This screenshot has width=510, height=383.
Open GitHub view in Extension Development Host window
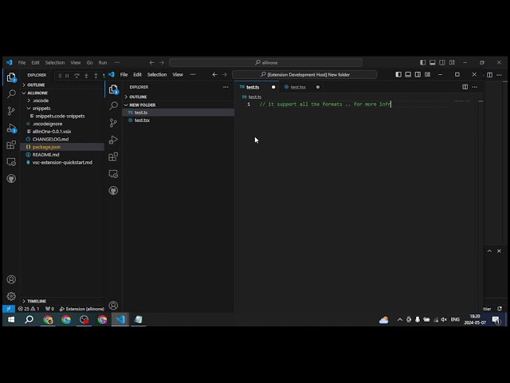(x=113, y=191)
